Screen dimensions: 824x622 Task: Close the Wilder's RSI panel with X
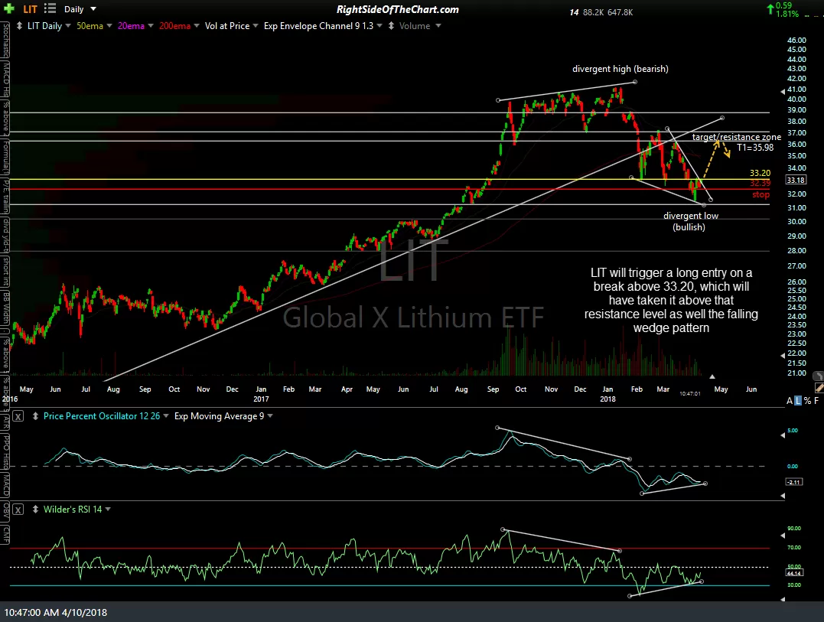coord(18,510)
